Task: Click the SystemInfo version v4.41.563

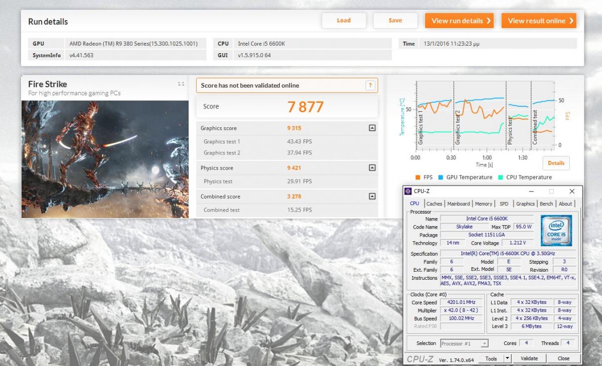Action: (x=135, y=55)
